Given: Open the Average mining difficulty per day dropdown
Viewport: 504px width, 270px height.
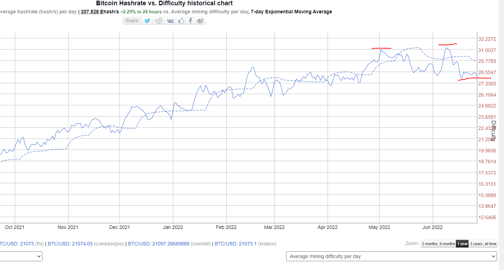Looking at the screenshot, I should click(391, 256).
